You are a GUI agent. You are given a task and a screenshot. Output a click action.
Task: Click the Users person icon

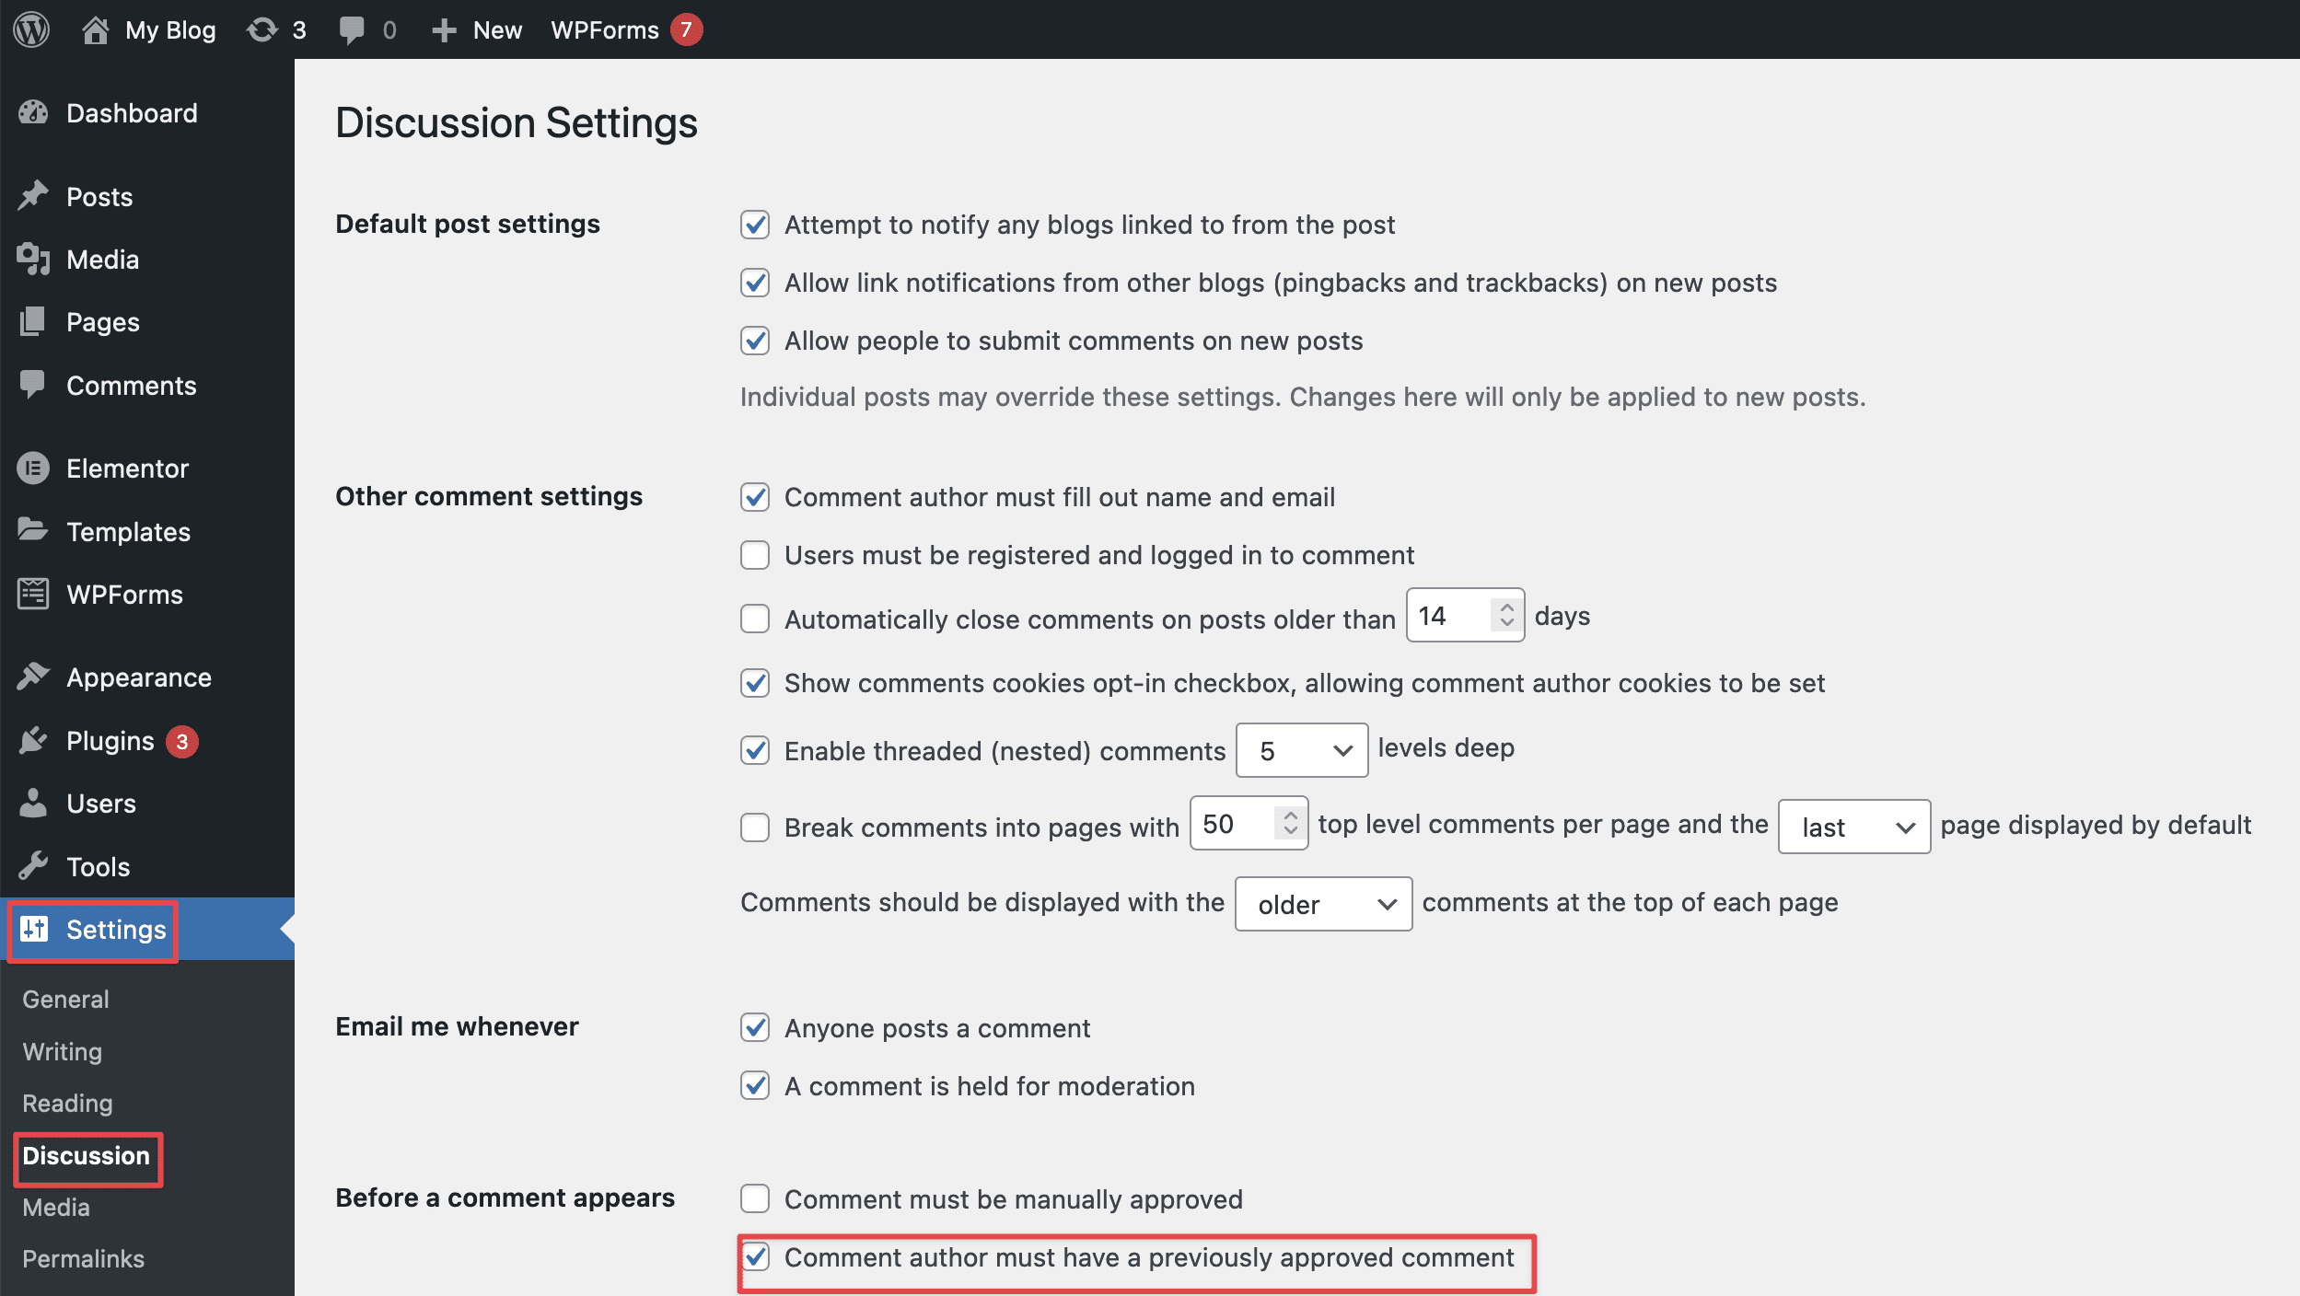tap(33, 804)
